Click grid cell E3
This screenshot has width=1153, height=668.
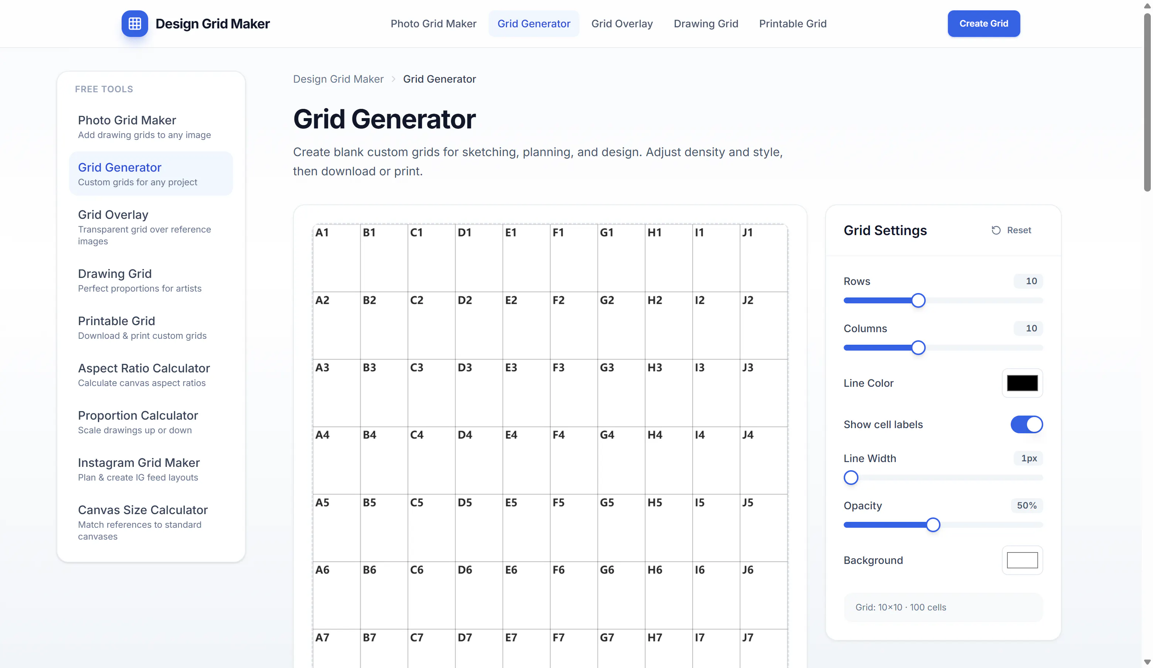pos(526,393)
